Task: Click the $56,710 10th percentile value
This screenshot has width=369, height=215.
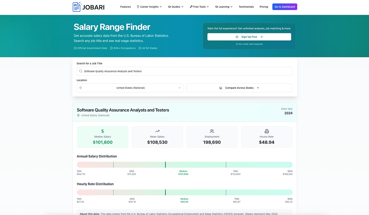Action: [x=81, y=175]
